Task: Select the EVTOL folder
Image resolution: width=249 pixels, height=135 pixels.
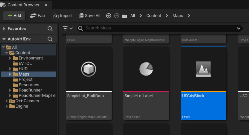Action: tap(25, 63)
